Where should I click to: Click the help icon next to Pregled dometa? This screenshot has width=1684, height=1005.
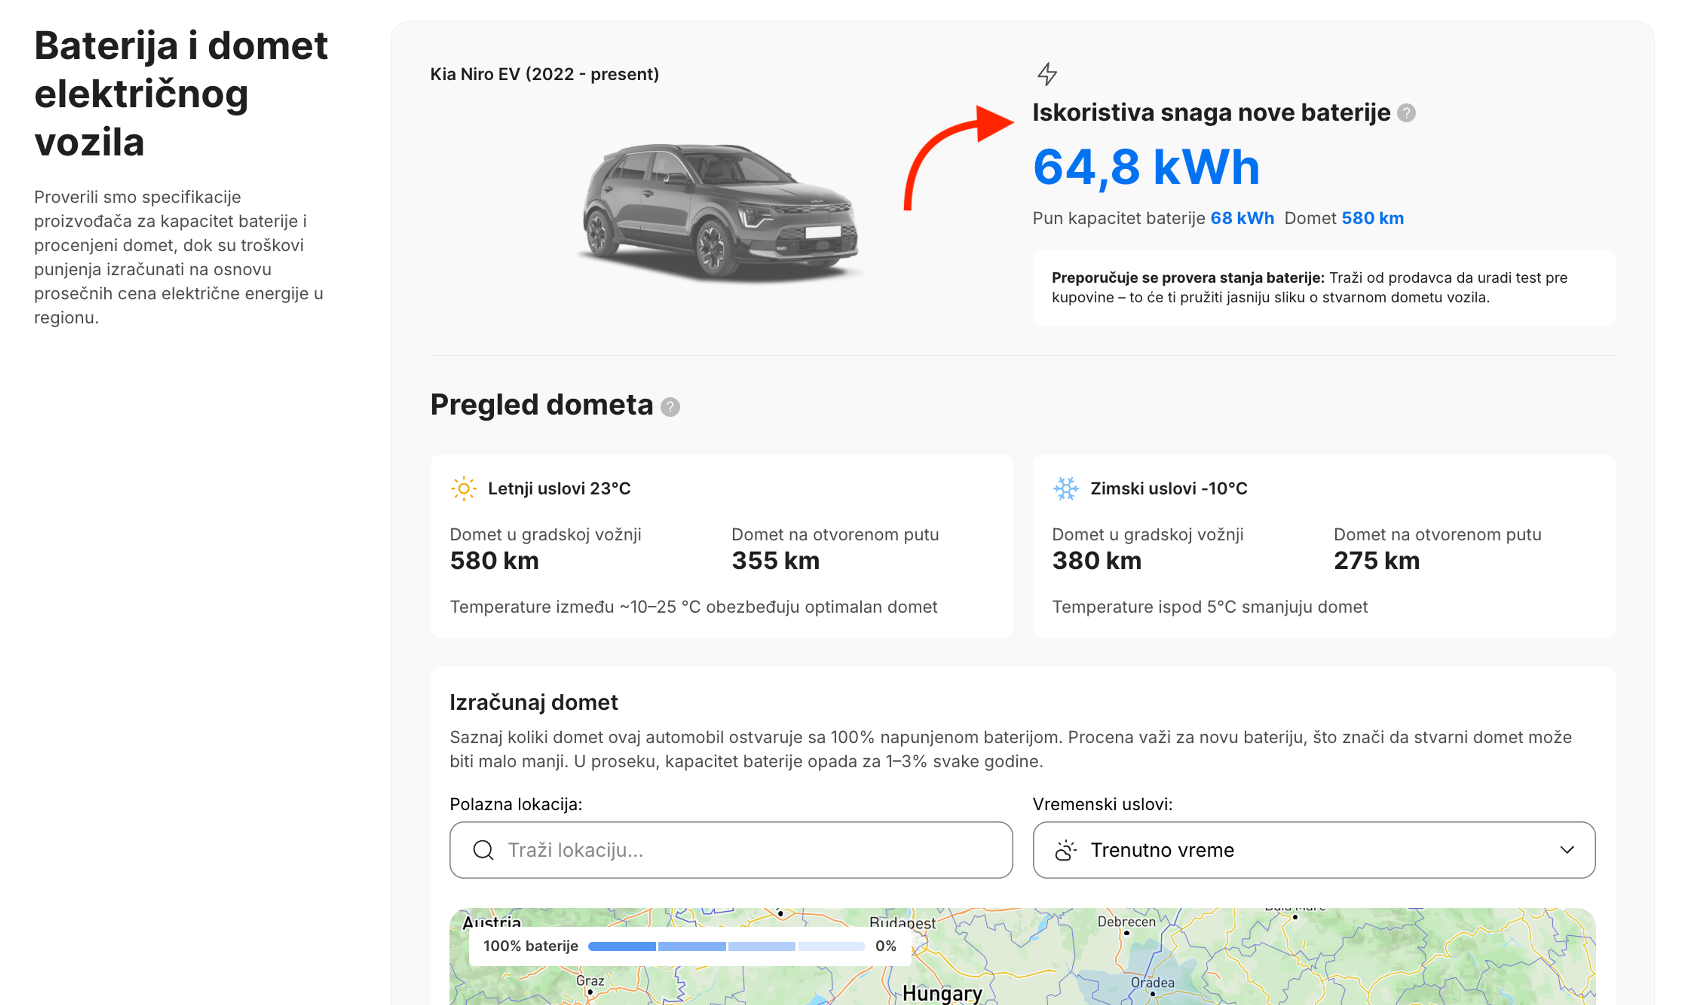pyautogui.click(x=670, y=407)
